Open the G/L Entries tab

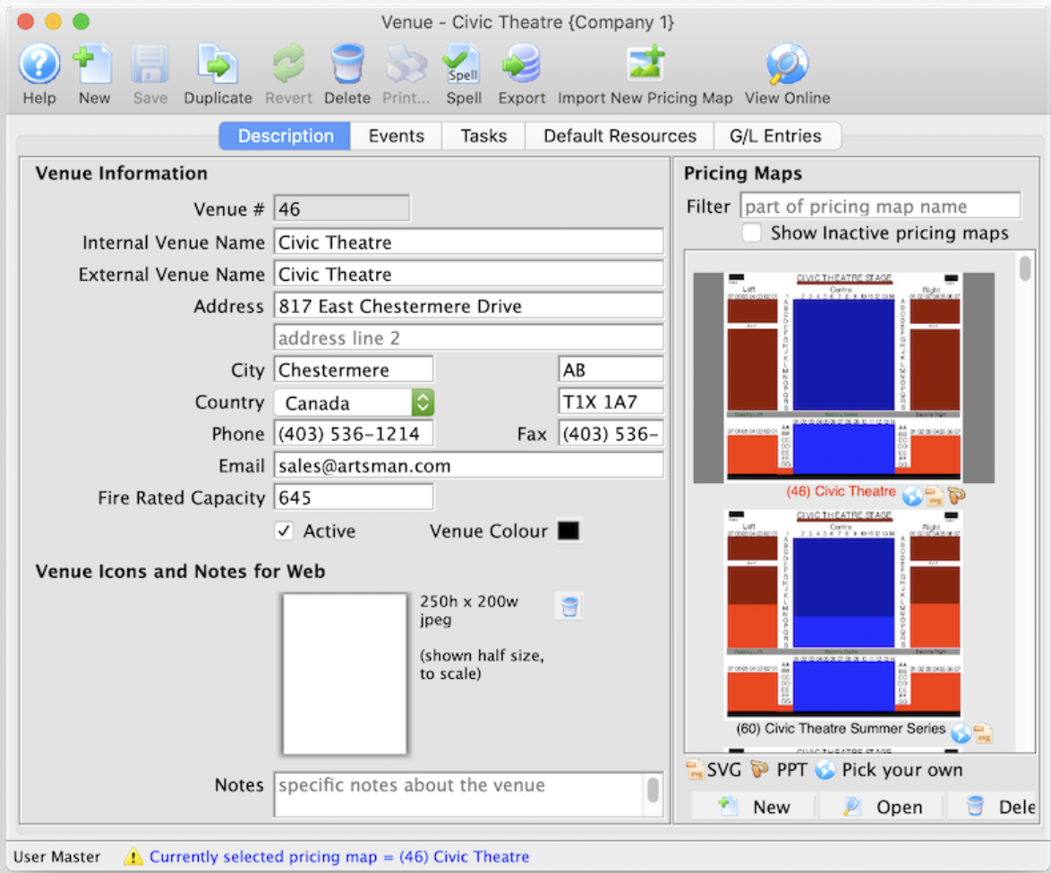point(775,136)
